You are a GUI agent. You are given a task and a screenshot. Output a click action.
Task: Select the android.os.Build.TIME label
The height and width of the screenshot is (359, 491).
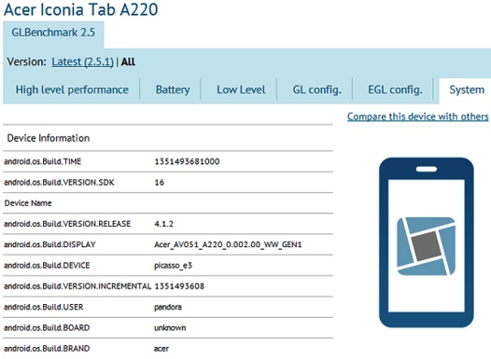point(43,161)
